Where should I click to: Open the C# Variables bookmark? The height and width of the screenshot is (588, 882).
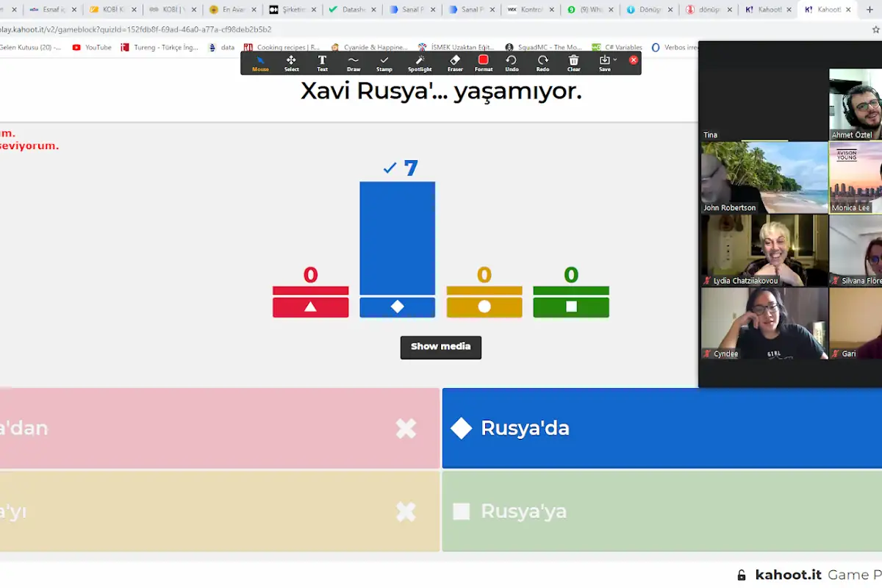point(617,47)
